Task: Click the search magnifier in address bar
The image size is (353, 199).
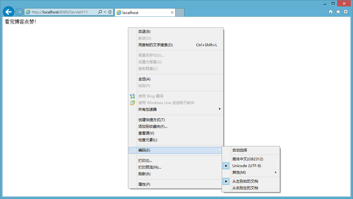Action: click(100, 12)
